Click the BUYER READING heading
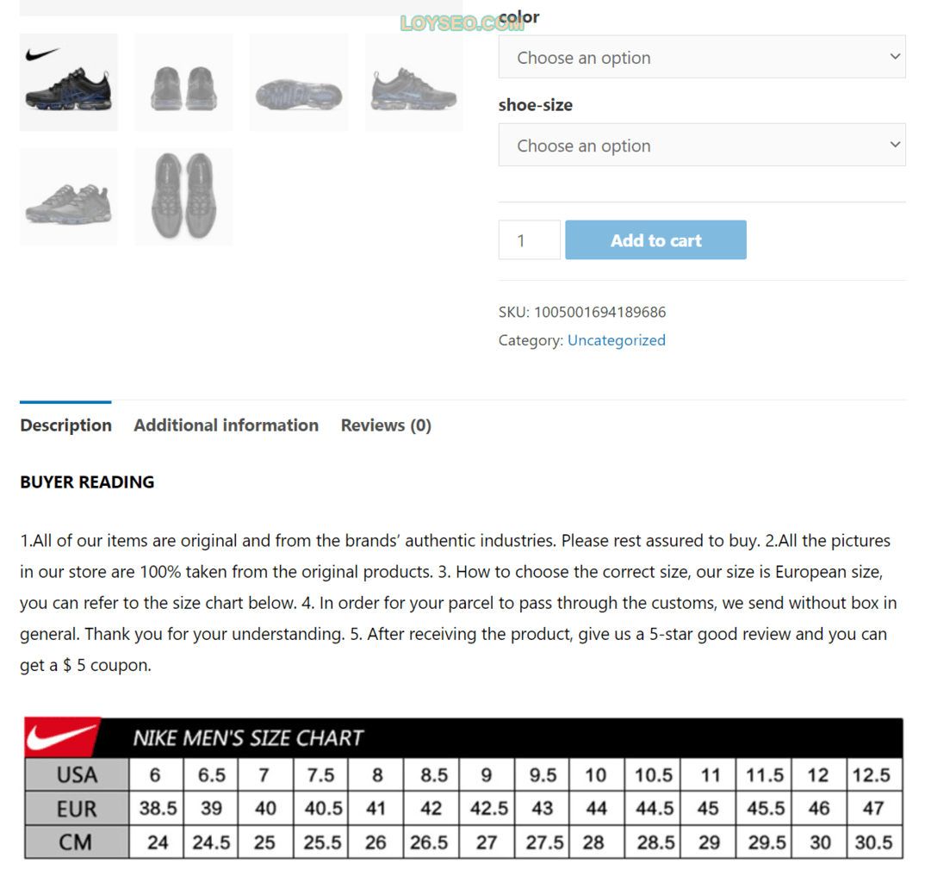Screen dimensions: 925x882 pyautogui.click(x=87, y=482)
